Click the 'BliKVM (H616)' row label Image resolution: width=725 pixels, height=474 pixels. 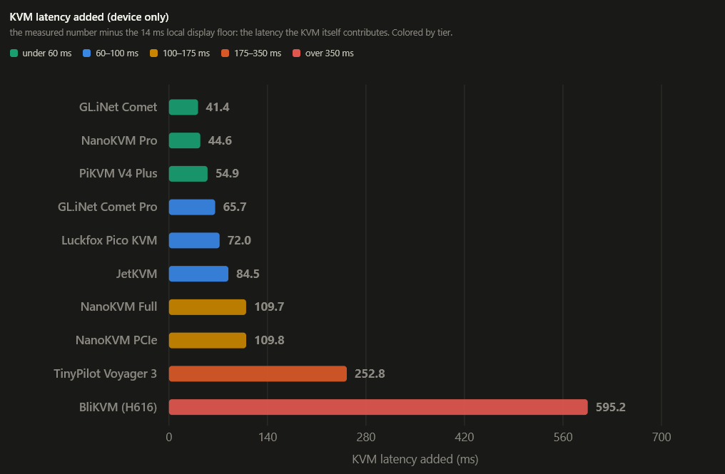click(x=118, y=407)
